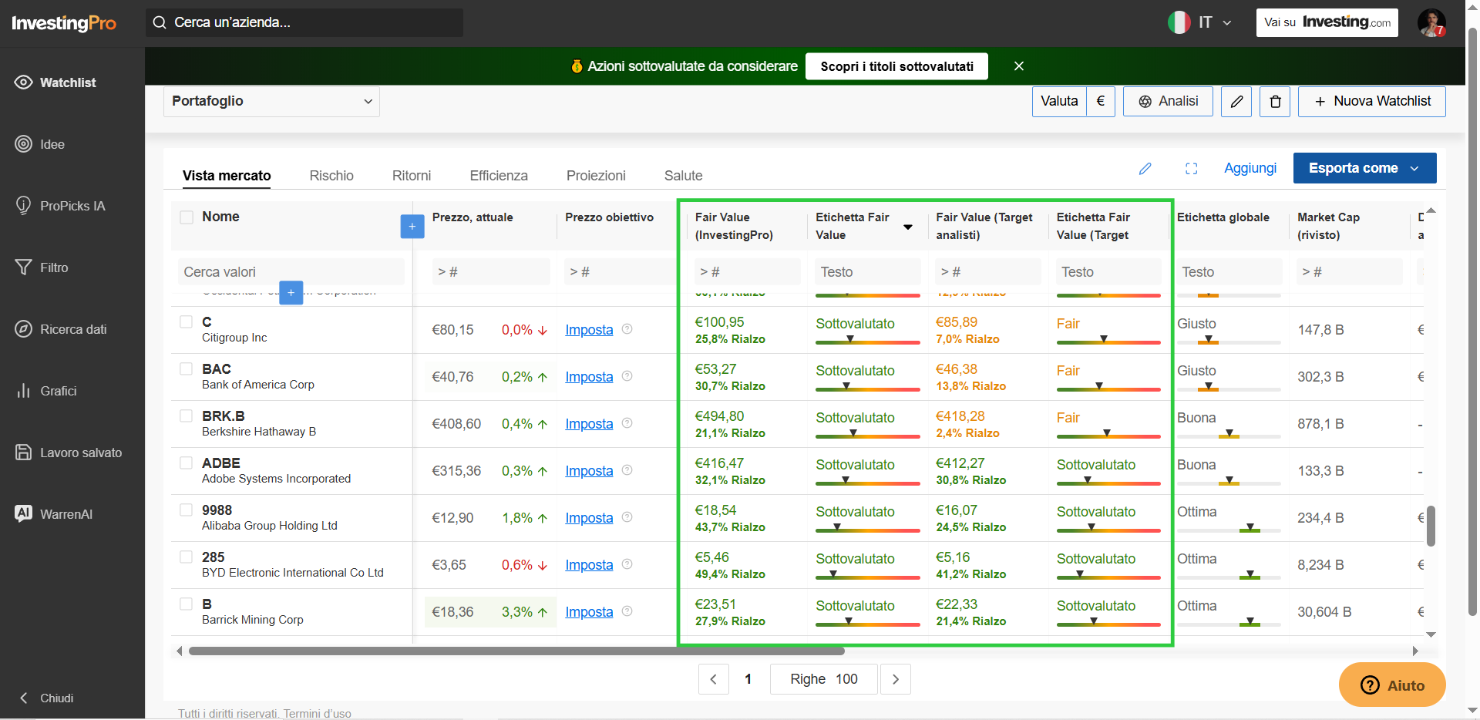
Task: Click Imposta link for Bank of America
Action: [589, 377]
